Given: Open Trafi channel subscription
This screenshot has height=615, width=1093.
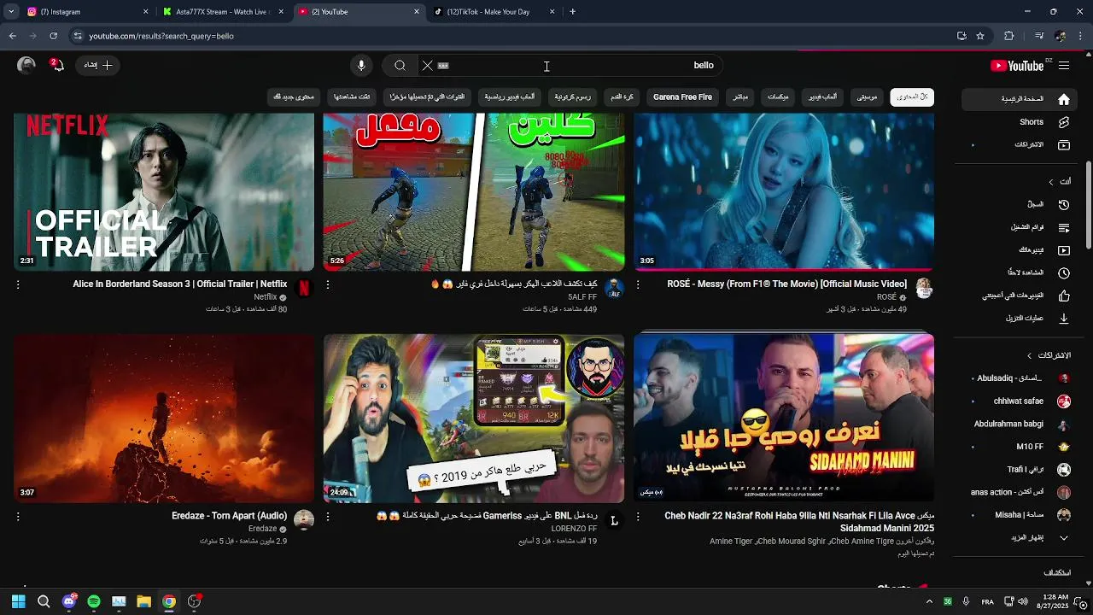Looking at the screenshot, I should pos(1020,469).
